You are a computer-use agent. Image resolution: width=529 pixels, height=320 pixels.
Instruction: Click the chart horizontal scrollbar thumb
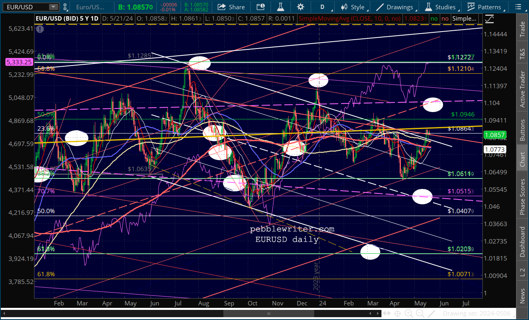coord(268,314)
